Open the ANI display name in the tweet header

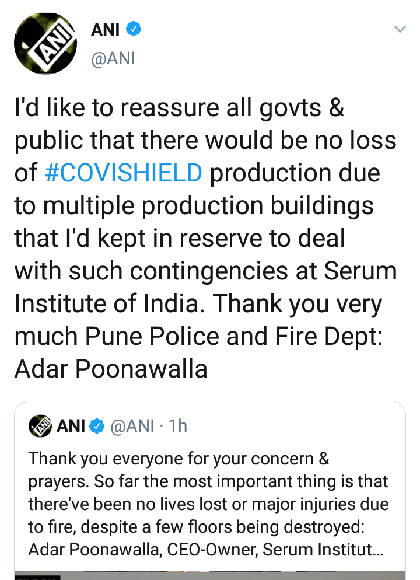tap(105, 29)
